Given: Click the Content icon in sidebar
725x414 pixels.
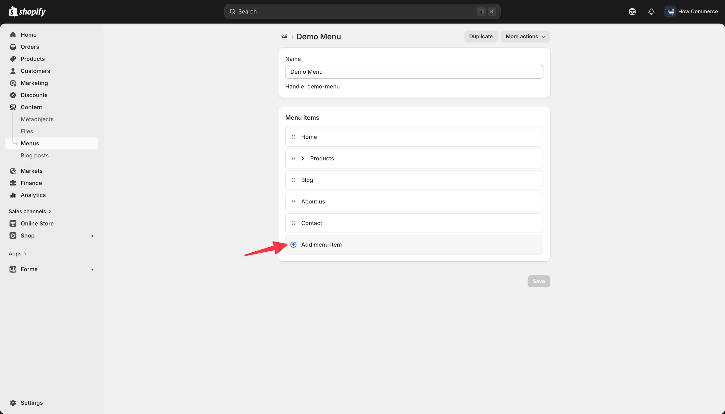Looking at the screenshot, I should click(13, 107).
